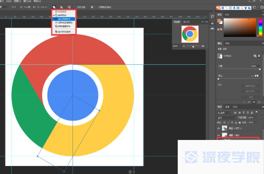The image size is (264, 174).
Task: Click the density slider handle in Properties
Action: pyautogui.click(x=260, y=69)
